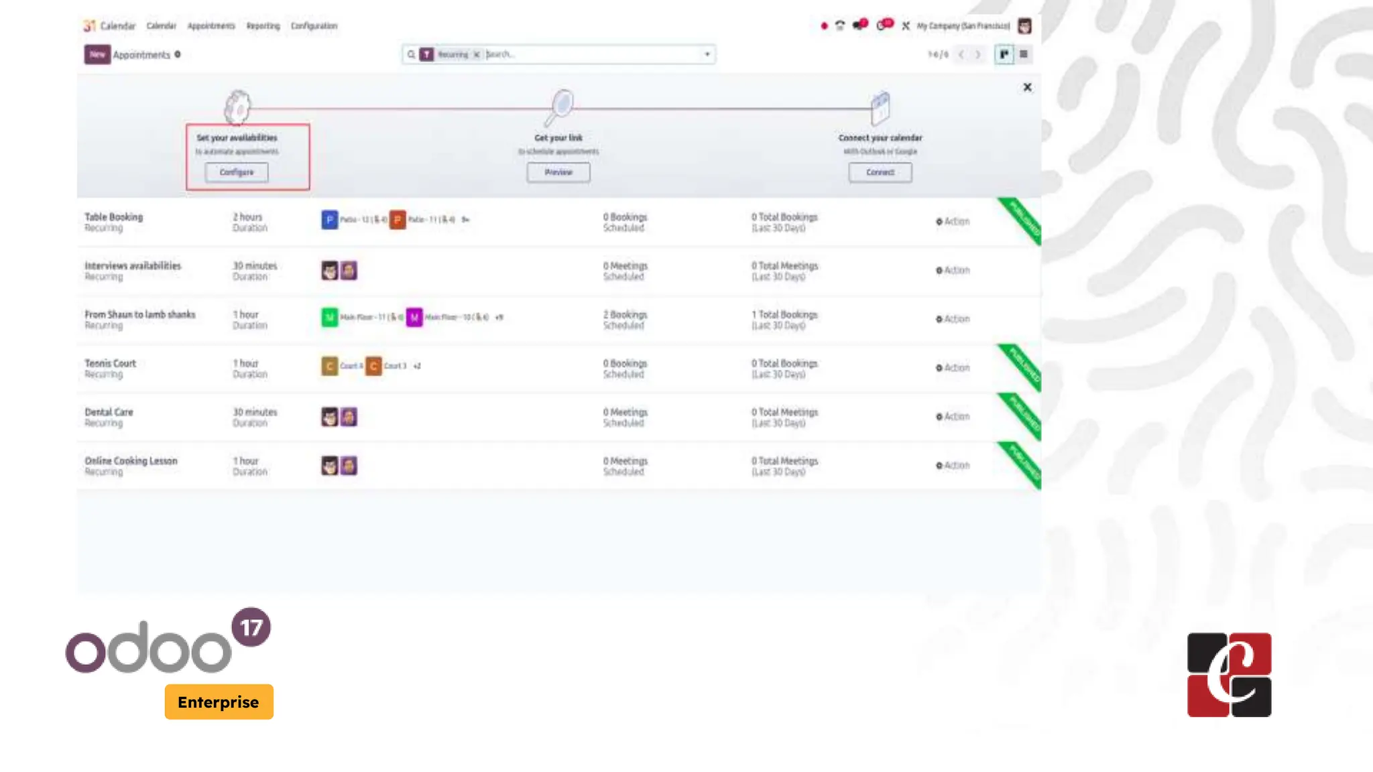Go to the next page of records

[978, 54]
